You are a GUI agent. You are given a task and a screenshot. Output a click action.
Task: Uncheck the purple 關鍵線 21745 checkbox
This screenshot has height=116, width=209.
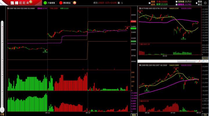point(176,4)
